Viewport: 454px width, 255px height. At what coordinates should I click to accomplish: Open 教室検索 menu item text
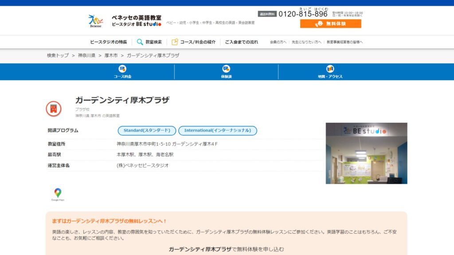click(153, 42)
